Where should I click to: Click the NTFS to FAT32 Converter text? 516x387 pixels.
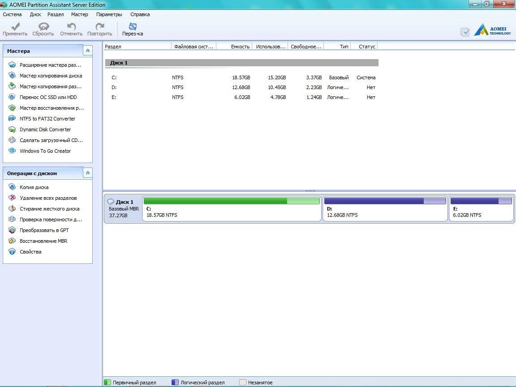tap(47, 119)
